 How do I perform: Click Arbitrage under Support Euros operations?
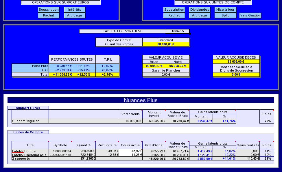(75, 15)
